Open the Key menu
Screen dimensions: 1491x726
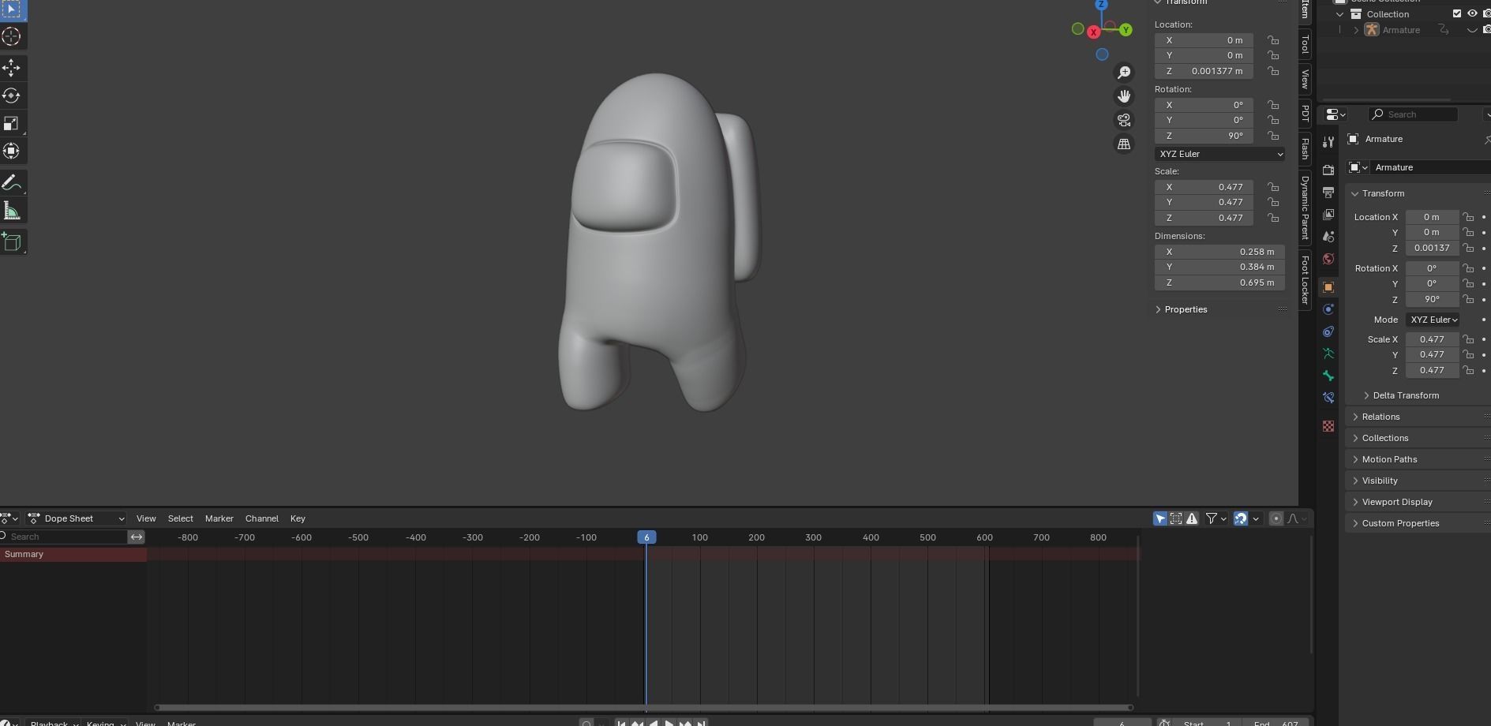(298, 518)
